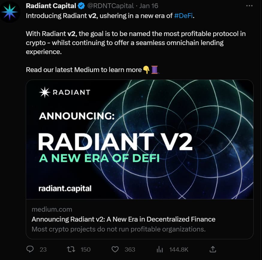Click the 363 likes count

tap(130, 249)
